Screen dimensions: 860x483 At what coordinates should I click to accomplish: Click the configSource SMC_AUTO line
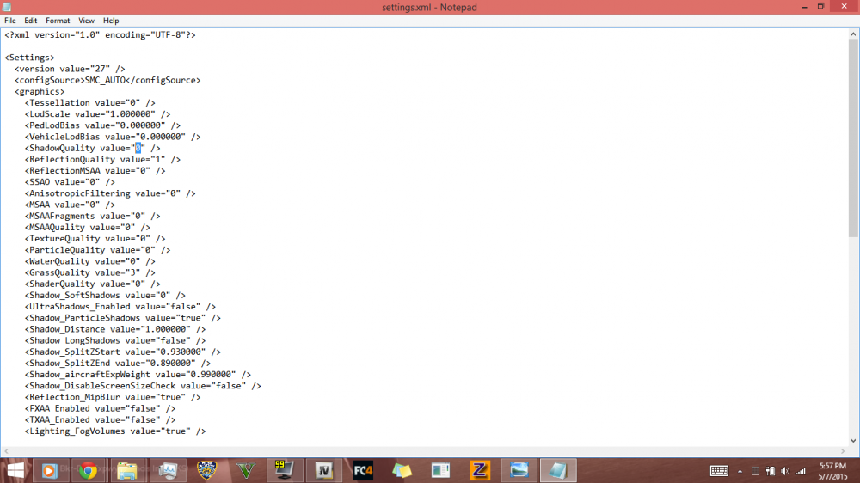107,80
